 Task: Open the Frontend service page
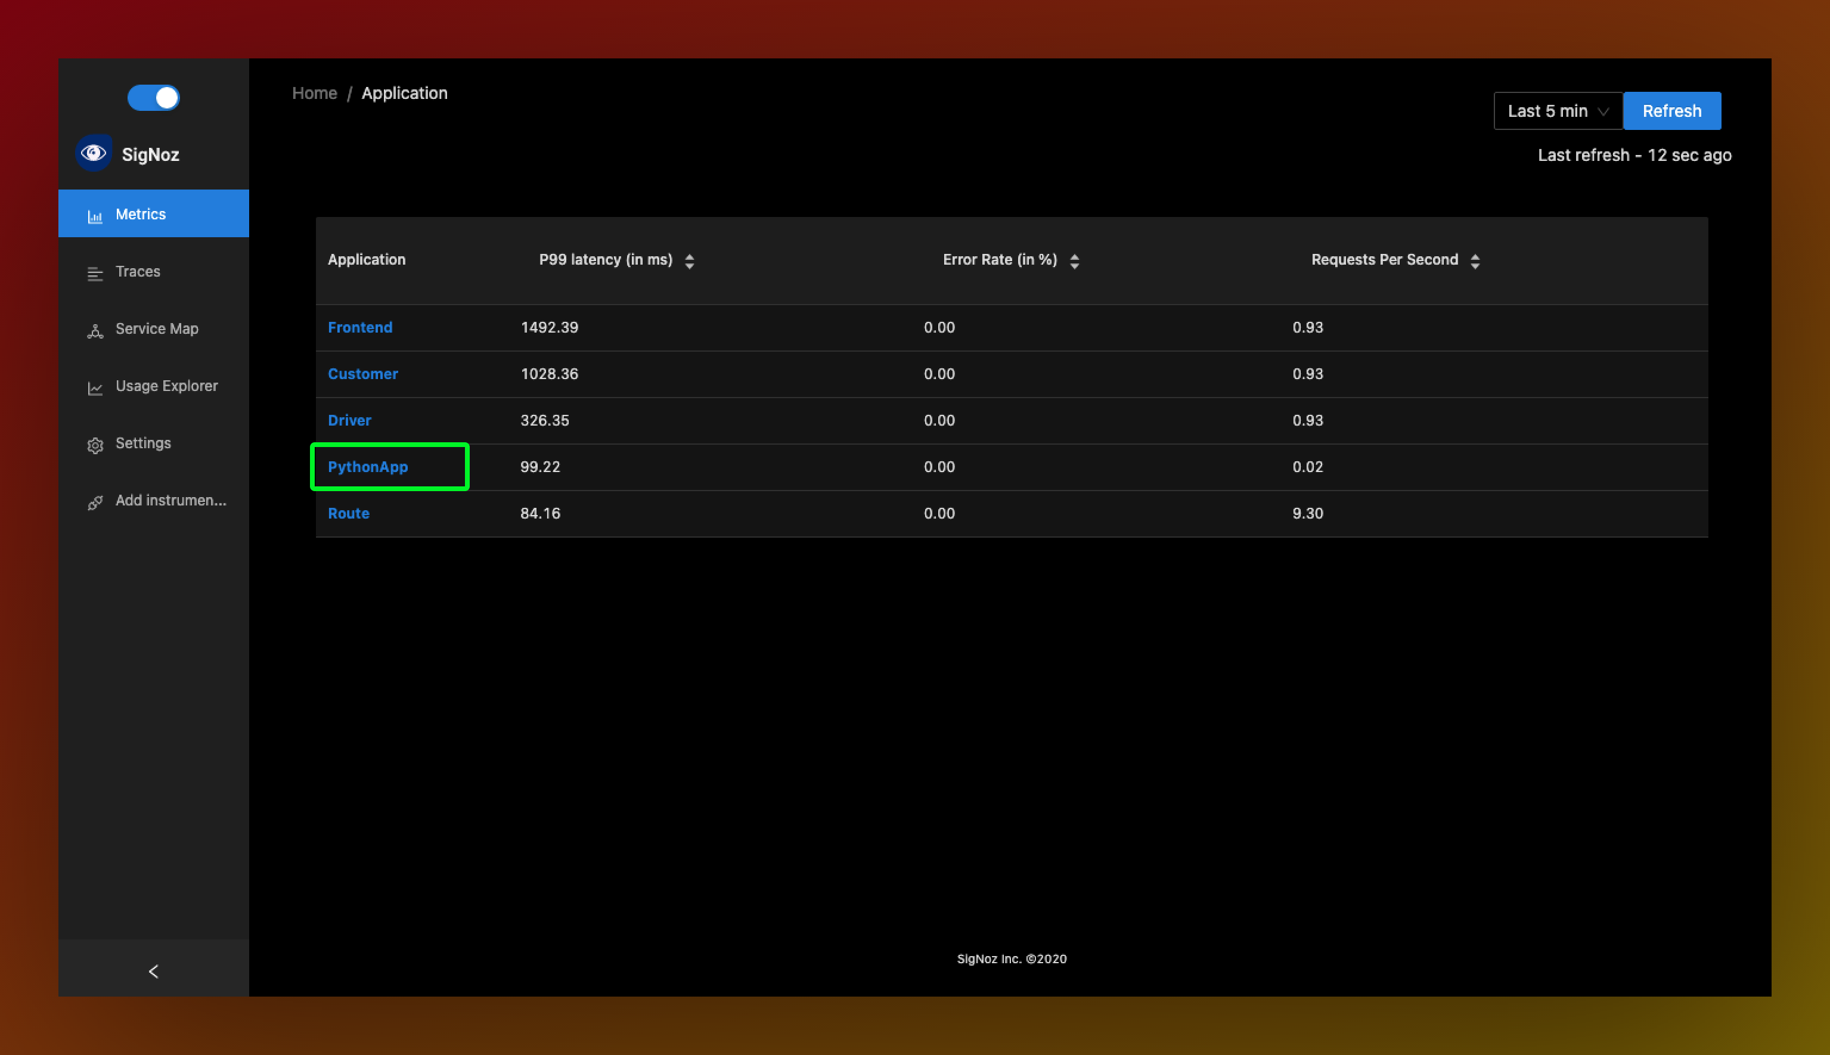[360, 327]
